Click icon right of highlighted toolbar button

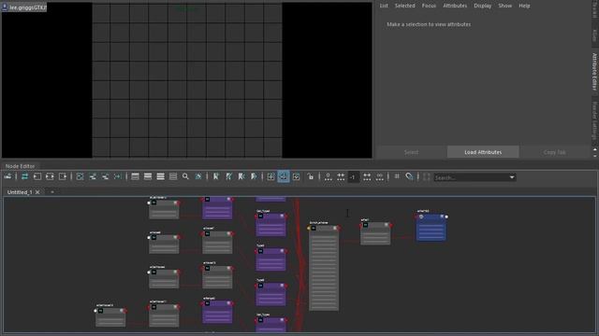(x=296, y=176)
